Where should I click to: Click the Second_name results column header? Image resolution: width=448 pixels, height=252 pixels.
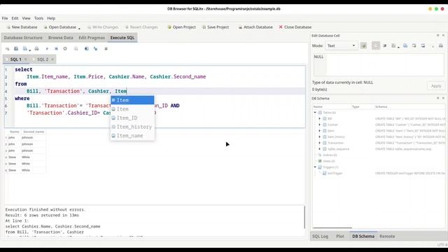[34, 132]
